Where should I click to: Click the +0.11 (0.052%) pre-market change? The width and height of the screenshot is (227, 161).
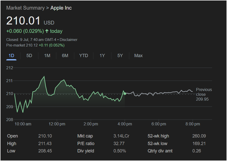click(x=52, y=45)
